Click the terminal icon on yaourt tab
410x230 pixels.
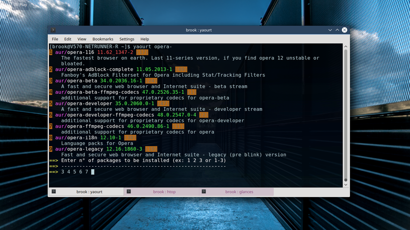[x=53, y=192]
